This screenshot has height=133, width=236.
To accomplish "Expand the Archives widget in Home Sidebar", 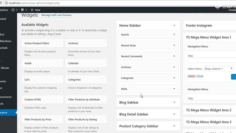I will coord(174,67).
